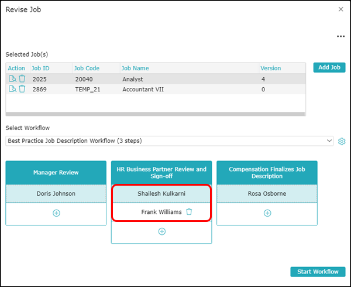Open the three-dot more options menu

tap(340, 36)
